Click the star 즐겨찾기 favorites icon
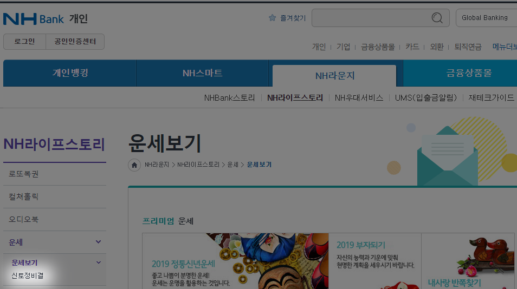The height and width of the screenshot is (289, 517). click(273, 18)
